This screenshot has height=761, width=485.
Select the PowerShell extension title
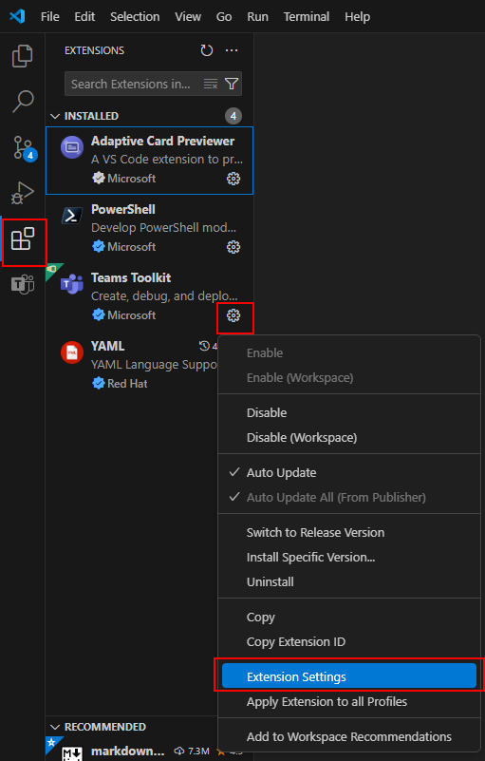click(x=123, y=210)
